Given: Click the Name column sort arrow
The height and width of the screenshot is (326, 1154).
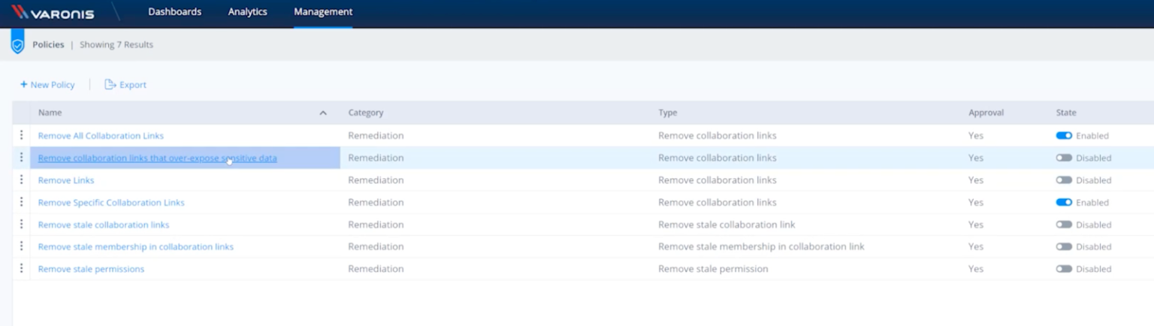Looking at the screenshot, I should pyautogui.click(x=323, y=113).
